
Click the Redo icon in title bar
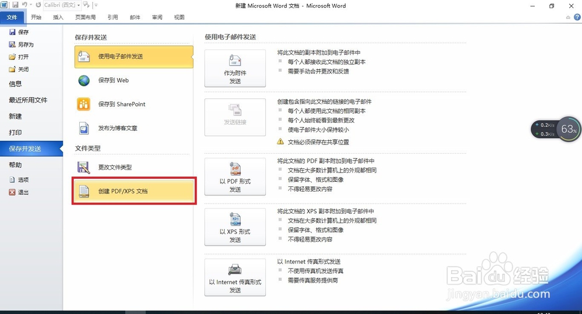(38, 5)
